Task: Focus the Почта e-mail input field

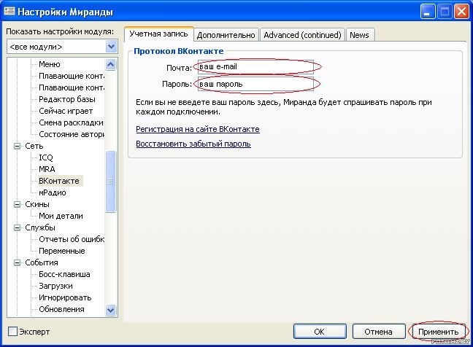Action: click(x=255, y=67)
